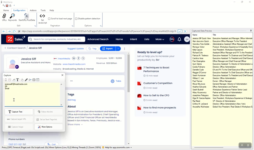
Task: Open the Tools ribbon tab
Action: (43, 10)
